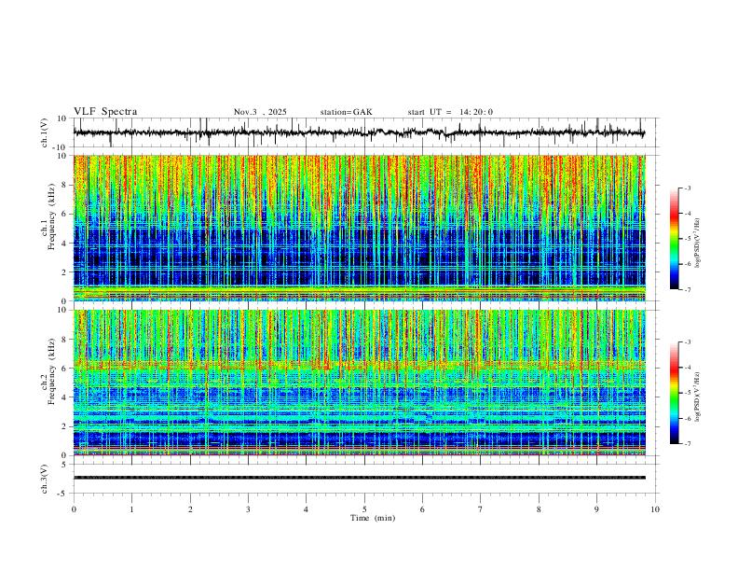Click the '8' kHz tick of ch.2 spectrogram
Screen dimensions: 738x571
[x=65, y=340]
